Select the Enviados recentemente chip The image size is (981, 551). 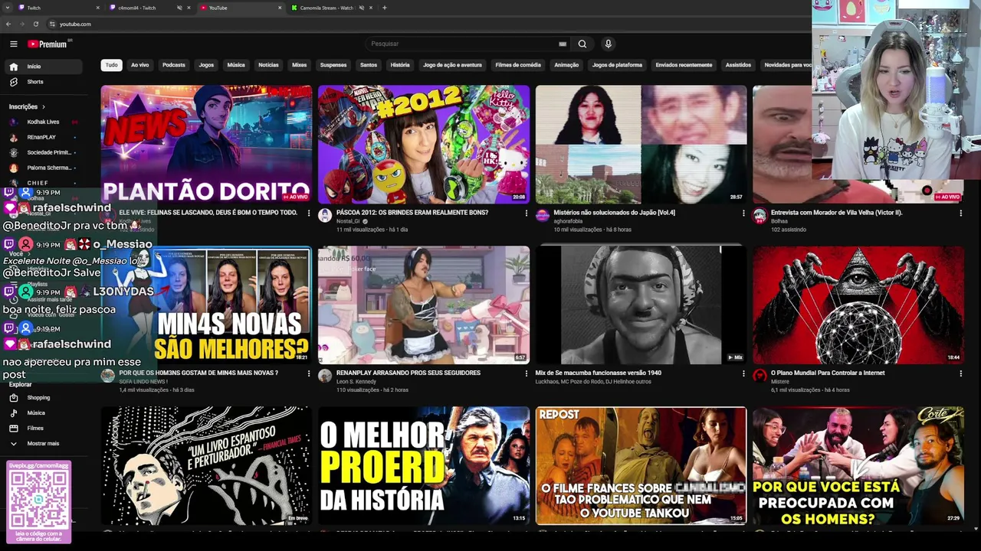[x=684, y=65]
